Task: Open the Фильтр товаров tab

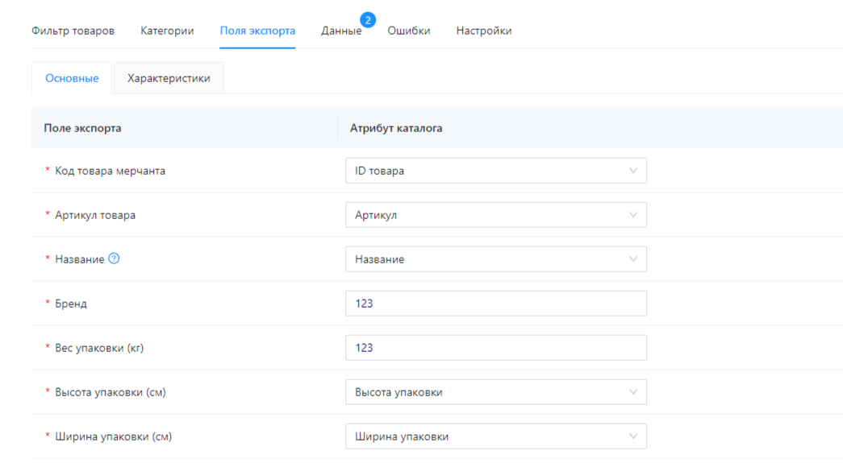Action: (73, 31)
